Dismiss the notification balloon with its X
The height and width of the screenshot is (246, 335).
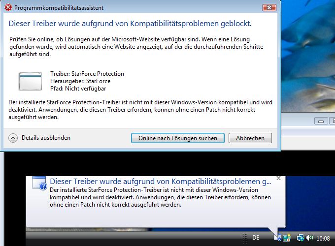click(x=278, y=178)
